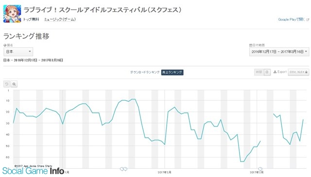The height and width of the screenshot is (177, 311).
Task: Switch to ダウンロードランキング tab
Action: (145, 72)
